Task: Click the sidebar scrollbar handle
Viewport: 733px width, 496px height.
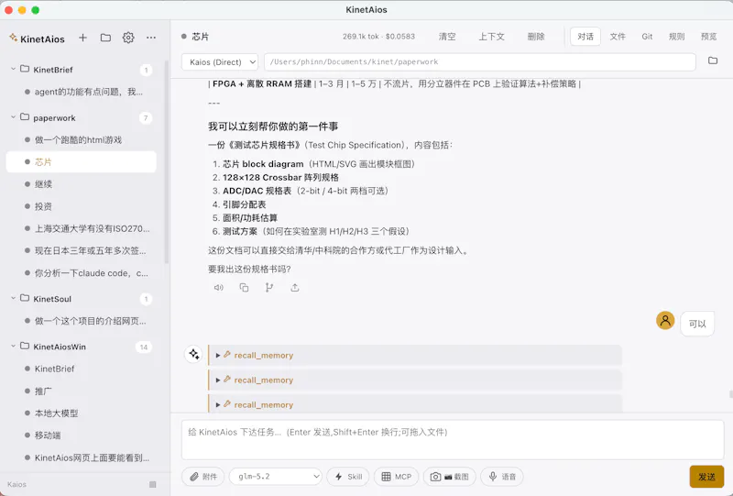Action: (x=167, y=161)
